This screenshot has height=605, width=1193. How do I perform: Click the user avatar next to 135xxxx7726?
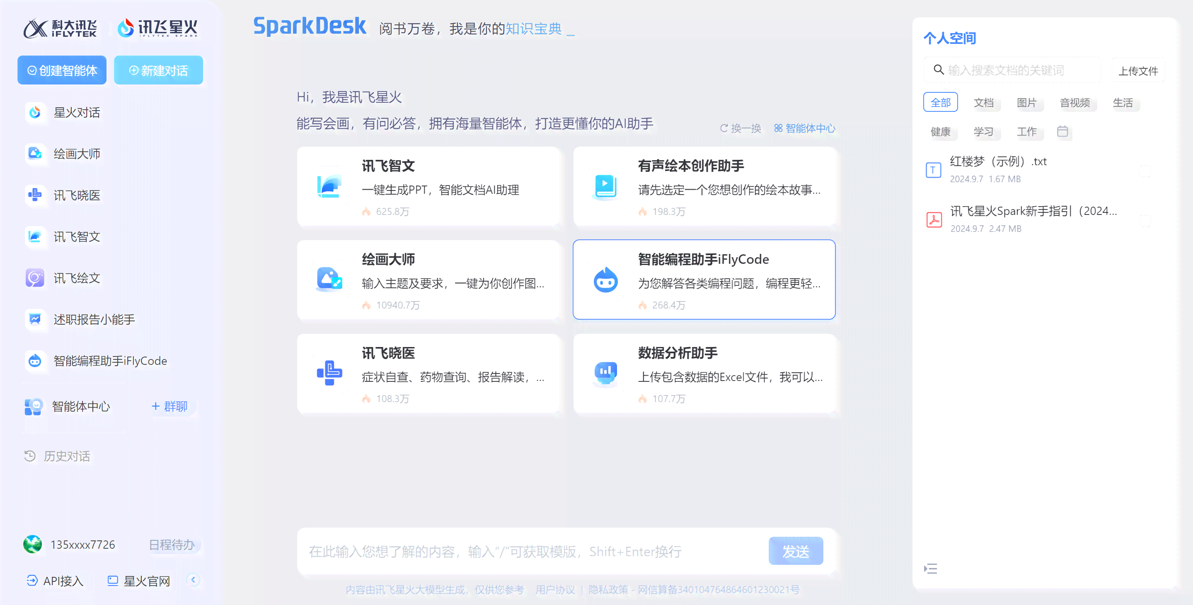[32, 545]
